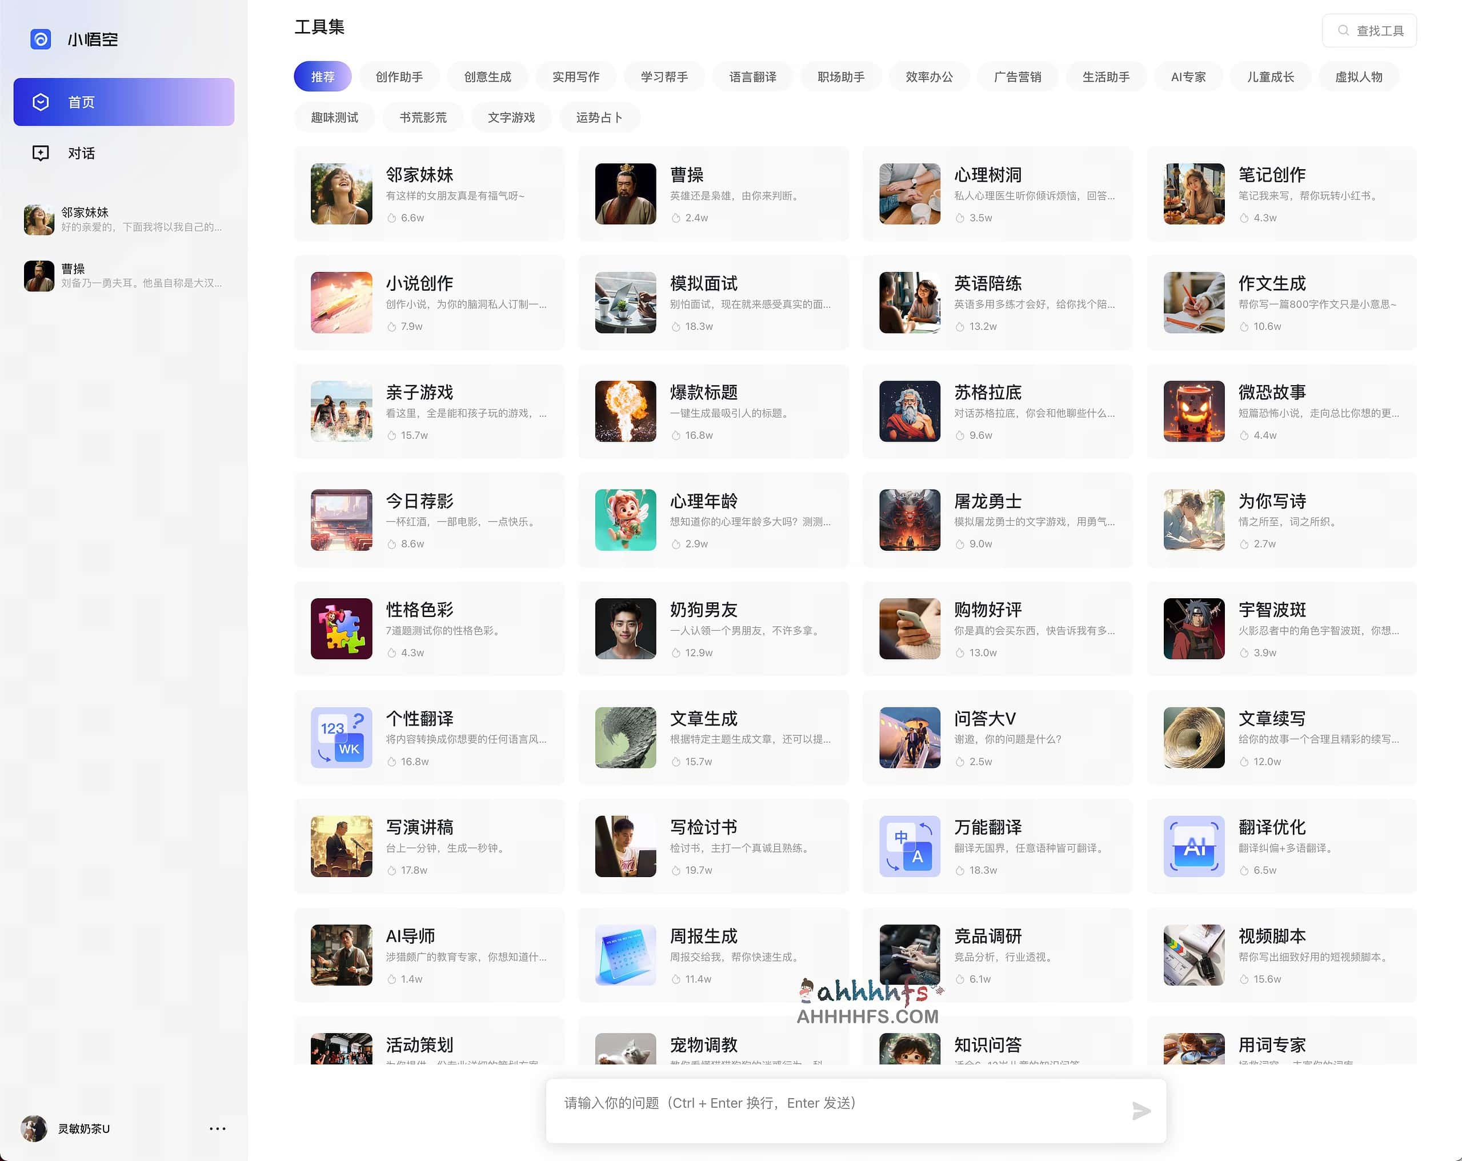The image size is (1462, 1161).
Task: Open the 个性翻译 tool icon
Action: (341, 738)
